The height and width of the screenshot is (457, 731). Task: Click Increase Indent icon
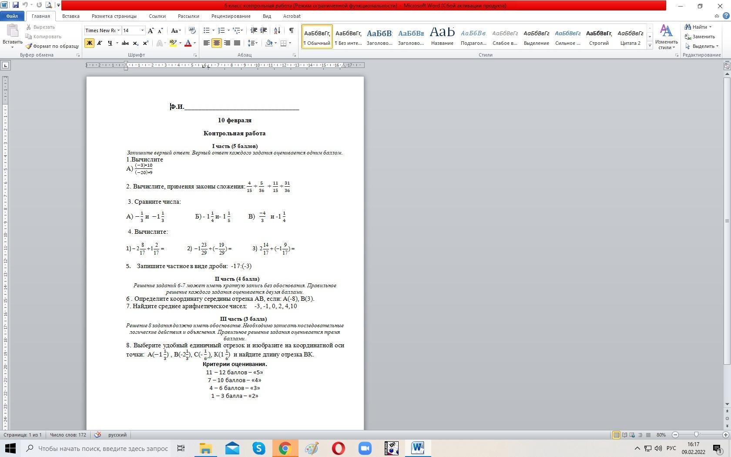pos(264,30)
